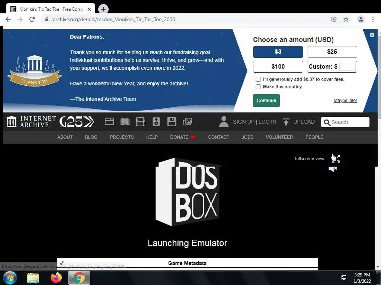The image size is (381, 285).
Task: Select the $100 donation amount
Action: 278,67
